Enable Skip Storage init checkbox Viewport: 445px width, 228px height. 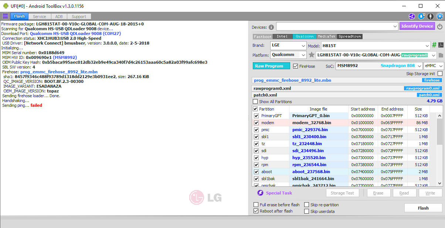click(440, 74)
